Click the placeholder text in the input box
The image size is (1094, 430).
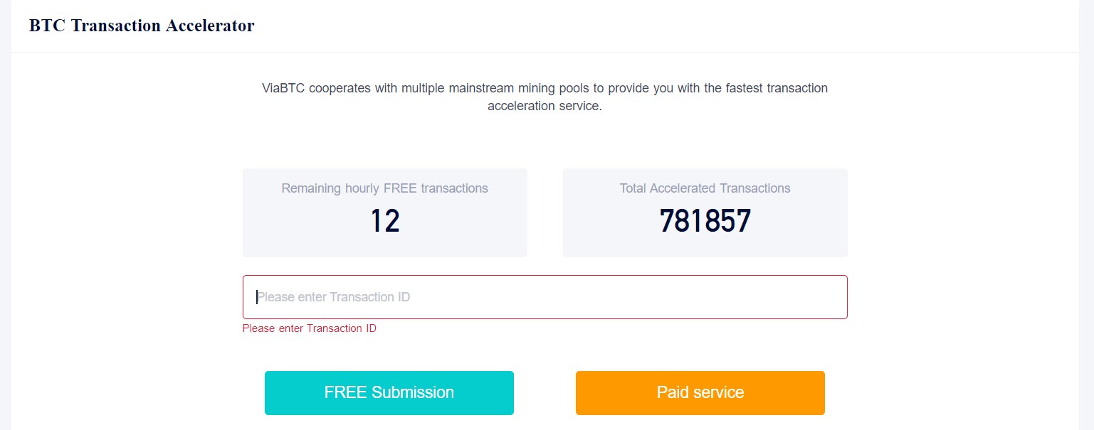[333, 297]
